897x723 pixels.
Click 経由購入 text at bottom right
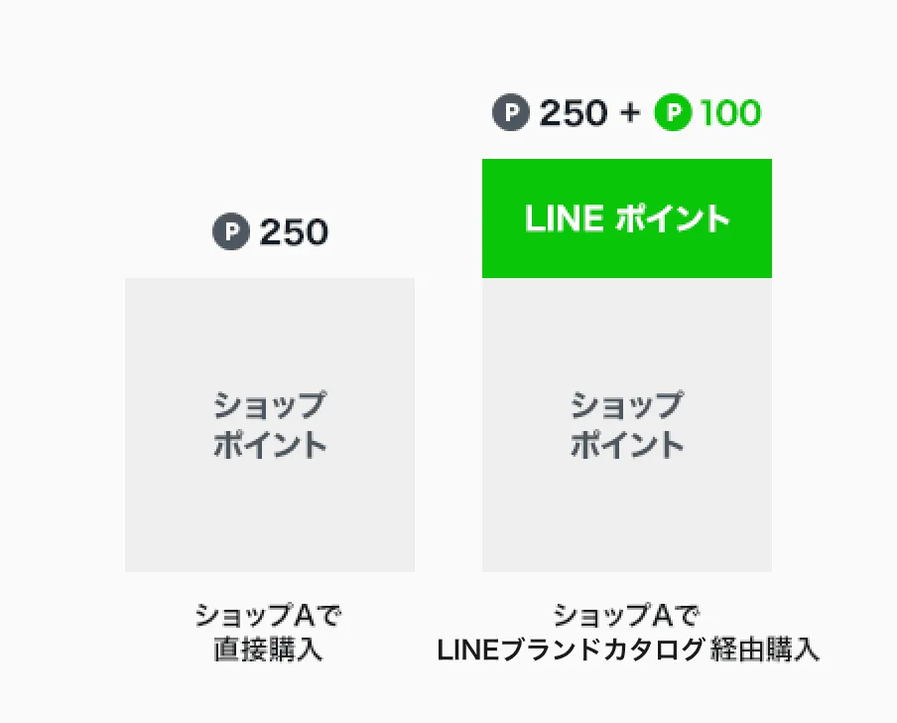tap(765, 651)
